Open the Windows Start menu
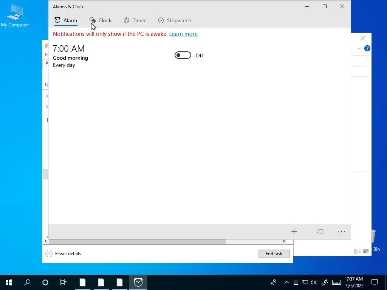 coord(9,282)
